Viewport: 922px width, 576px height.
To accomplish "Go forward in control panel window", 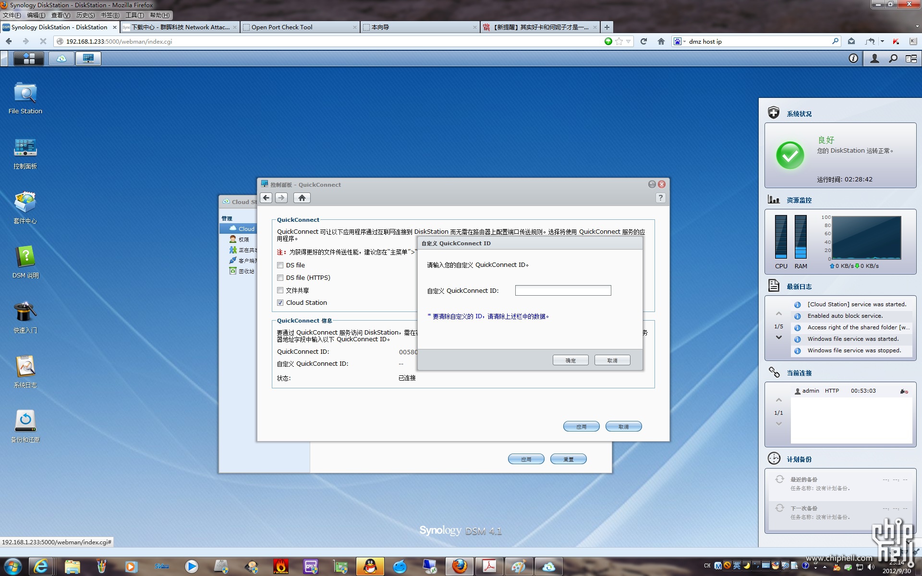I will [x=282, y=198].
